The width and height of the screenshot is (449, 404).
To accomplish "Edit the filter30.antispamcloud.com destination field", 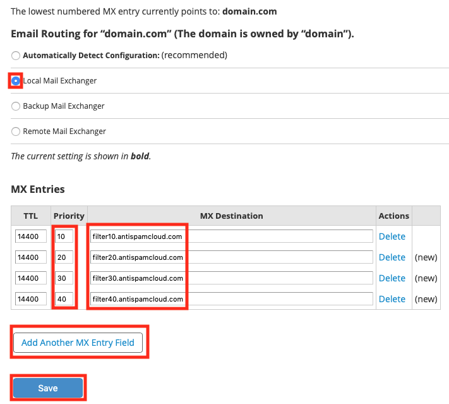I will 231,278.
